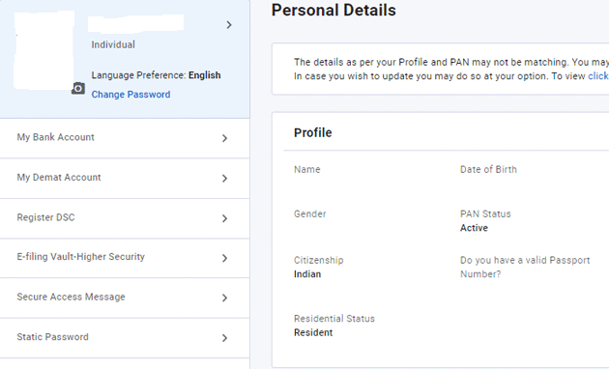Click the 'Profile' section heading
Viewport: 609px width, 369px height.
(312, 132)
